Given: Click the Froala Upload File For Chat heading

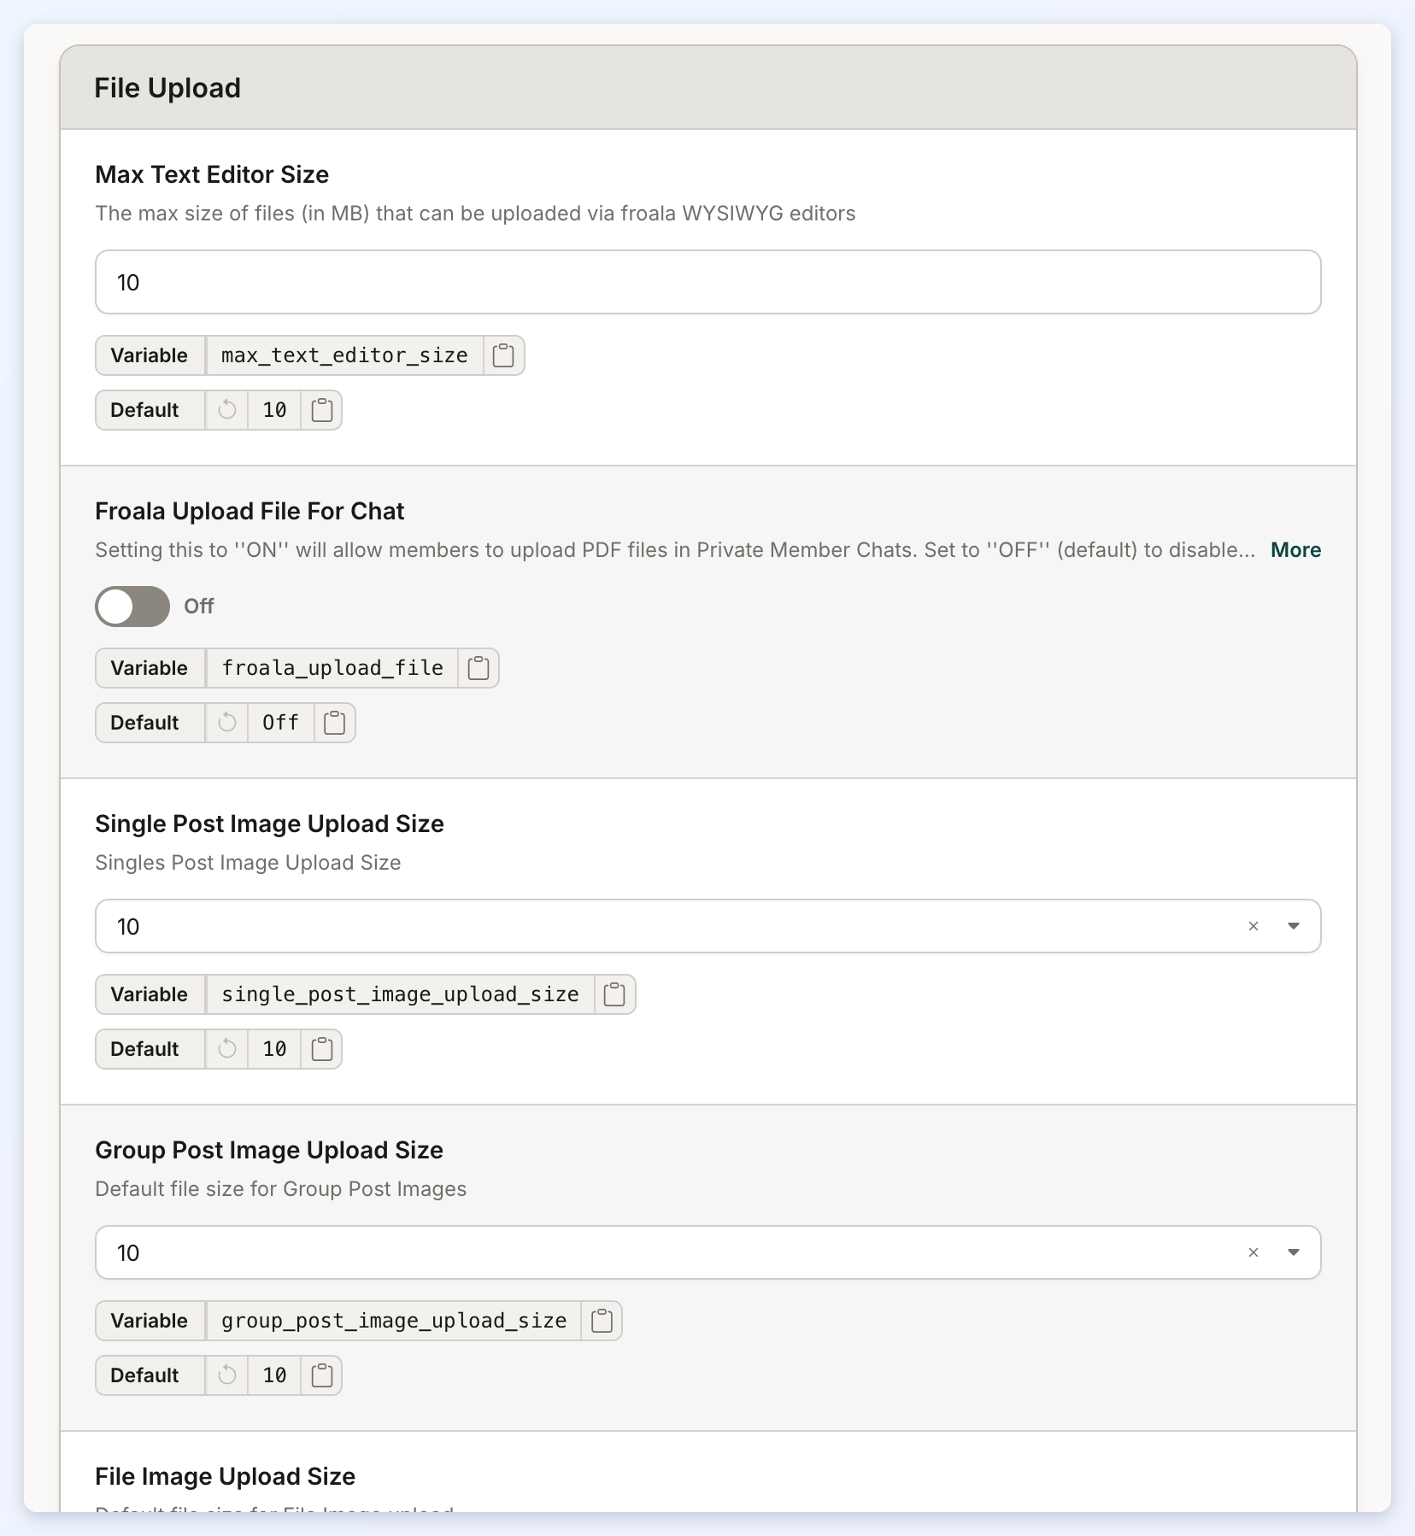Looking at the screenshot, I should click(x=250, y=511).
